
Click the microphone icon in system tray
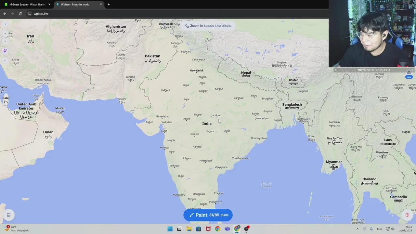click(x=371, y=229)
